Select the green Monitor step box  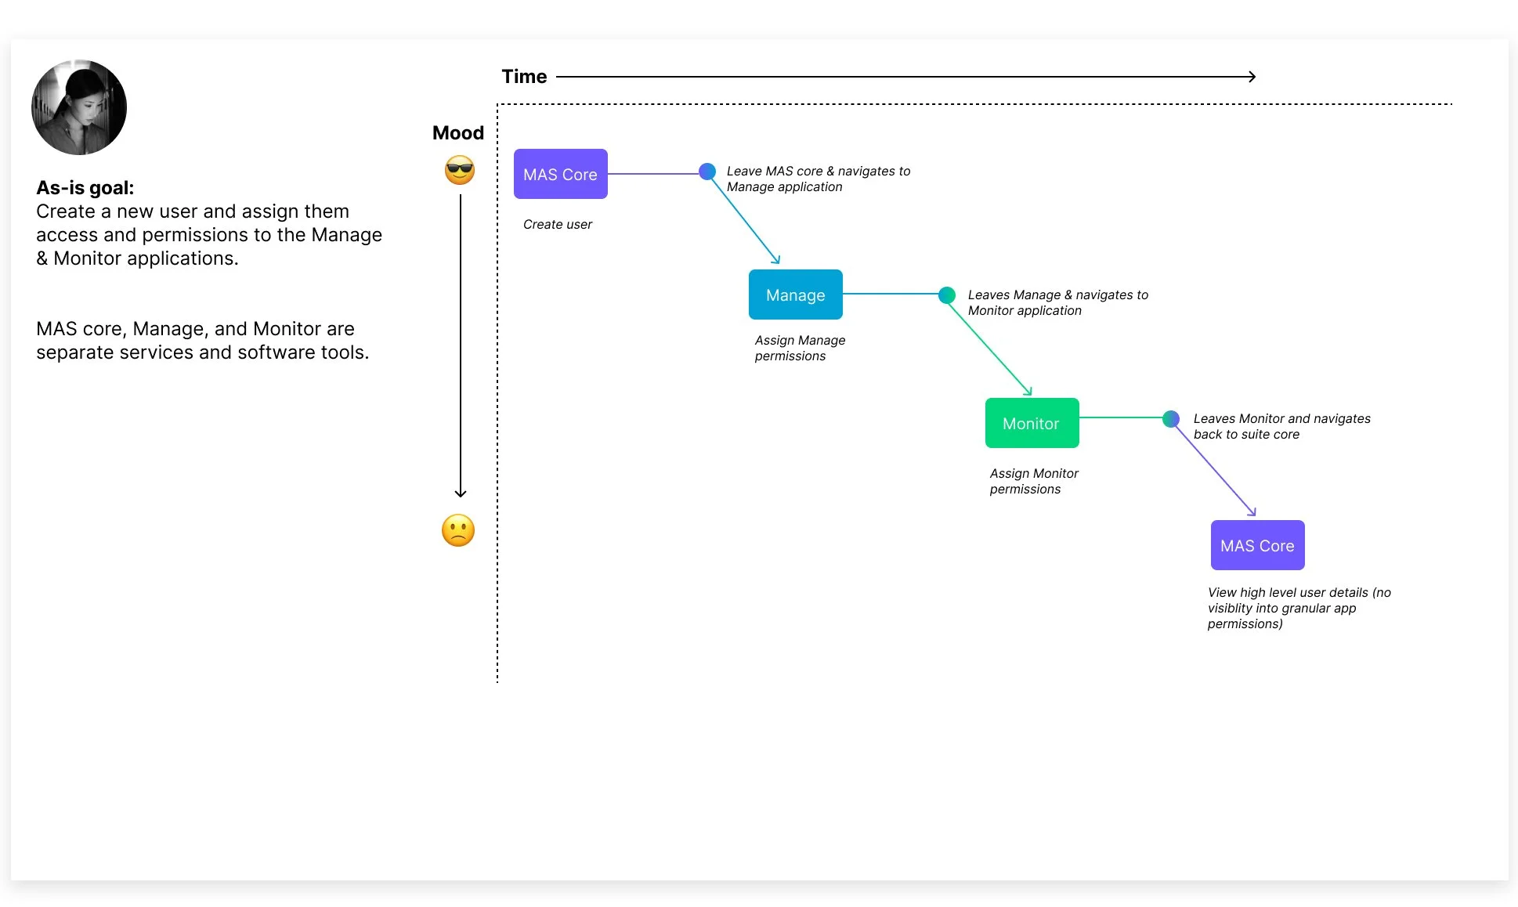1032,423
